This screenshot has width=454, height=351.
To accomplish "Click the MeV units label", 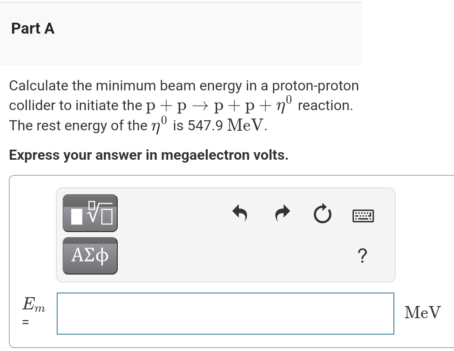I will click(422, 313).
